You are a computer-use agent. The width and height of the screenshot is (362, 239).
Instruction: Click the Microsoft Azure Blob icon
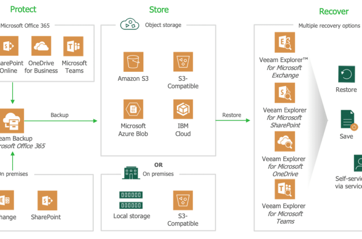133,109
